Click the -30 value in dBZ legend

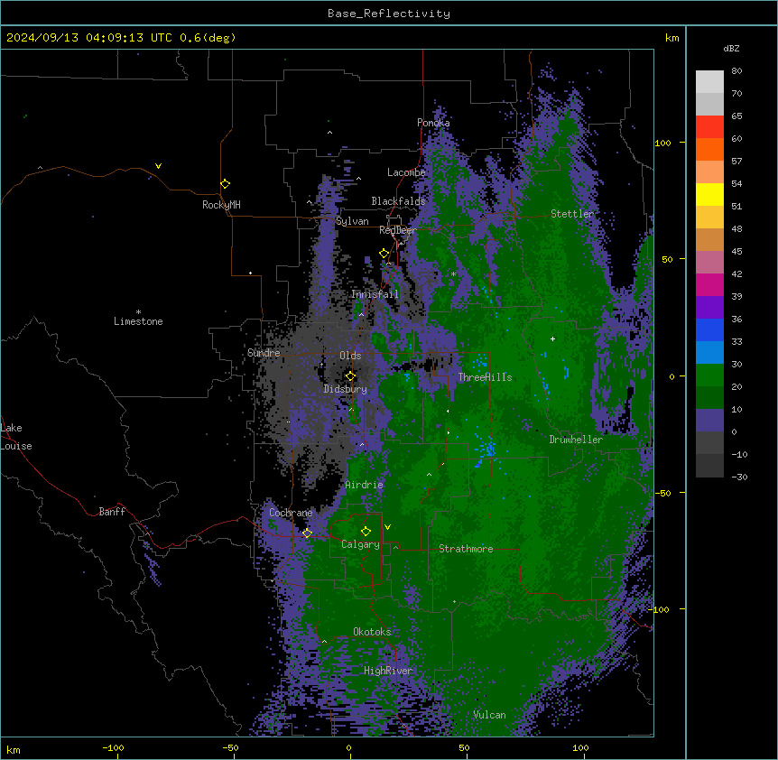pos(739,477)
